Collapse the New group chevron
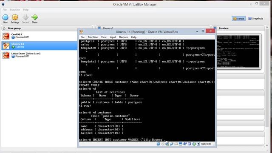The height and width of the screenshot is (153, 272). 4,28
